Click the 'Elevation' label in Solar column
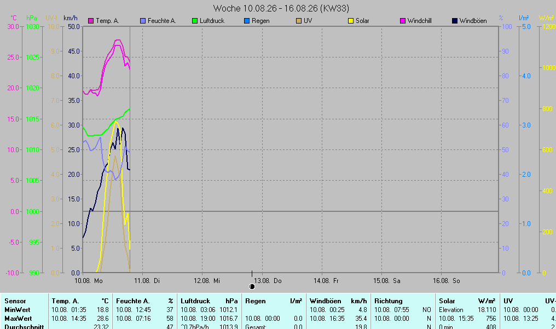556x329 pixels. click(451, 310)
